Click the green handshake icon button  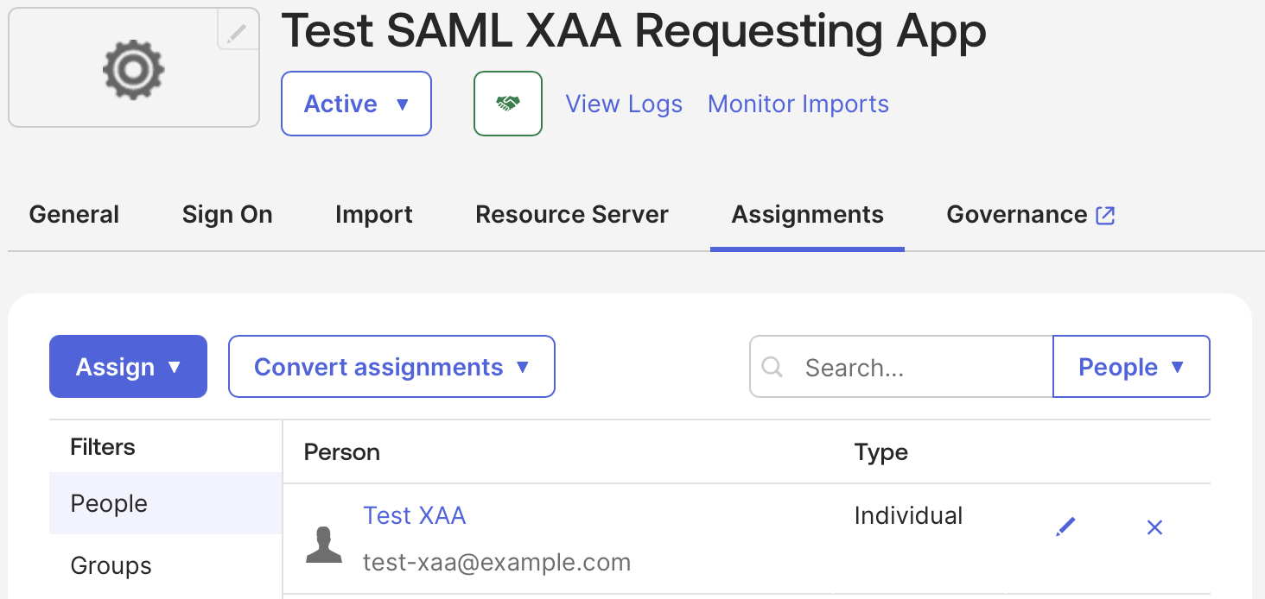[508, 104]
